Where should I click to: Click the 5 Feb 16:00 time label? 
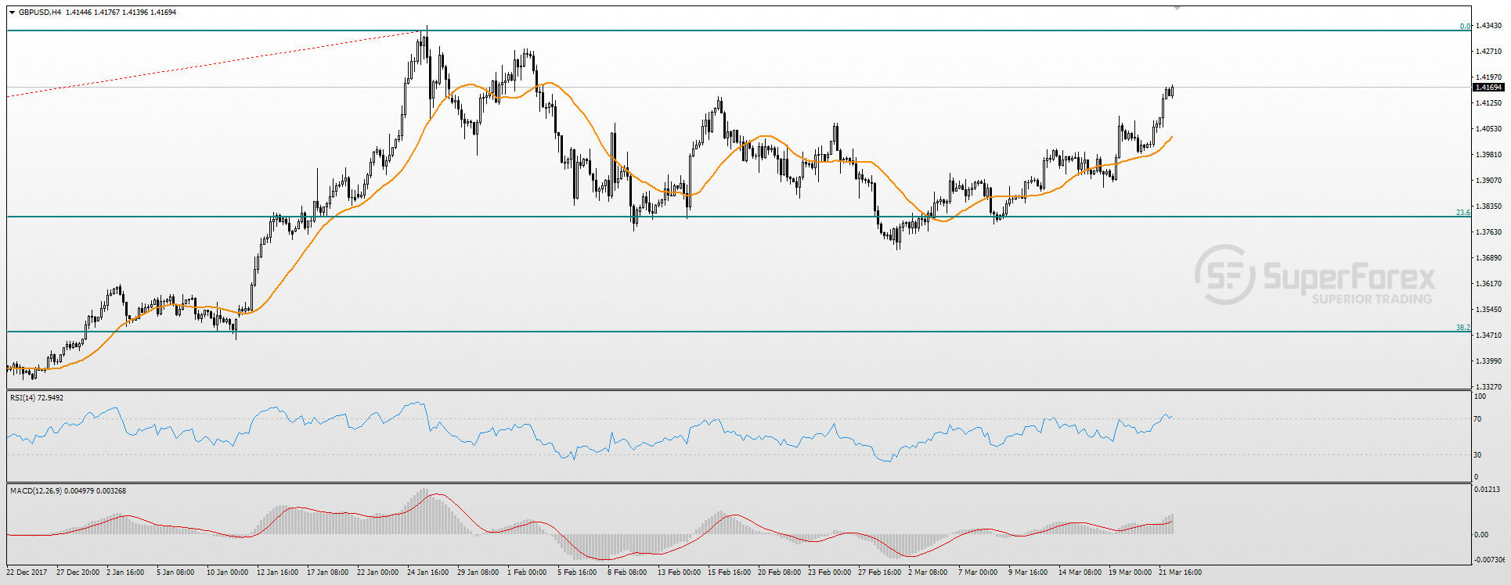click(x=577, y=572)
